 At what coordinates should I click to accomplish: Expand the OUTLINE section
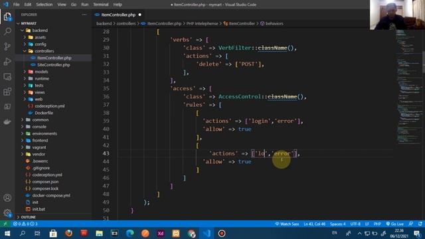(x=28, y=217)
